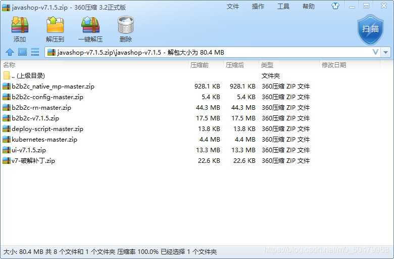Viewport: 394px width, 259px height.
Task: Switch to list view mode icon
Action: tap(35, 52)
